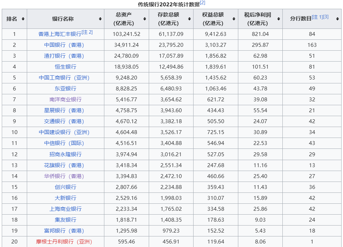Select the net profit value 101.51
Screen dimensions: 343x247
point(260,67)
